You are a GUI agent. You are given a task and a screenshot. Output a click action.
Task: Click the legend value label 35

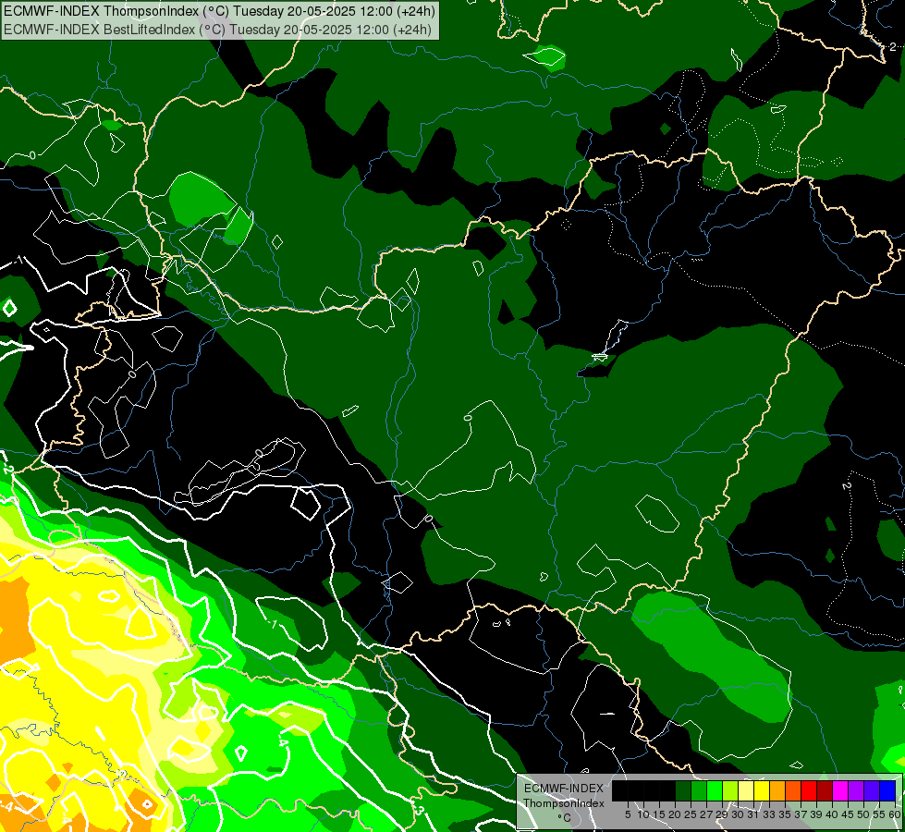785,814
